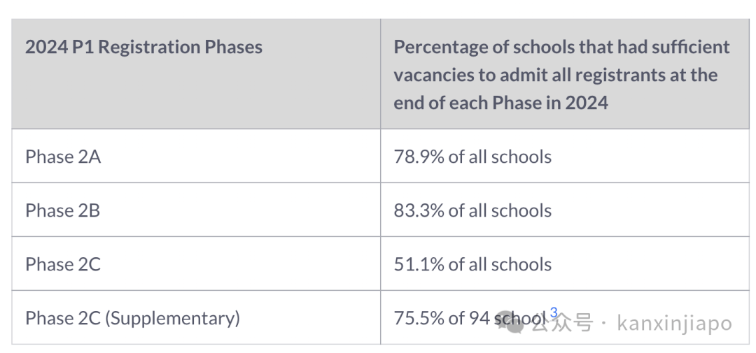
Task: Click the WeChat logo watermark icon
Action: click(511, 322)
